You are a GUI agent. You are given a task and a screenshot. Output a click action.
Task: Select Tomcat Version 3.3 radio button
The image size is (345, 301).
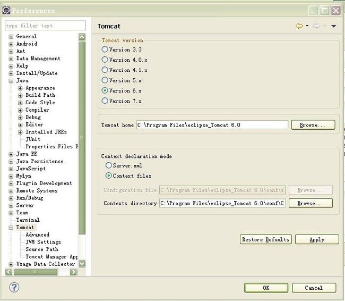point(105,49)
